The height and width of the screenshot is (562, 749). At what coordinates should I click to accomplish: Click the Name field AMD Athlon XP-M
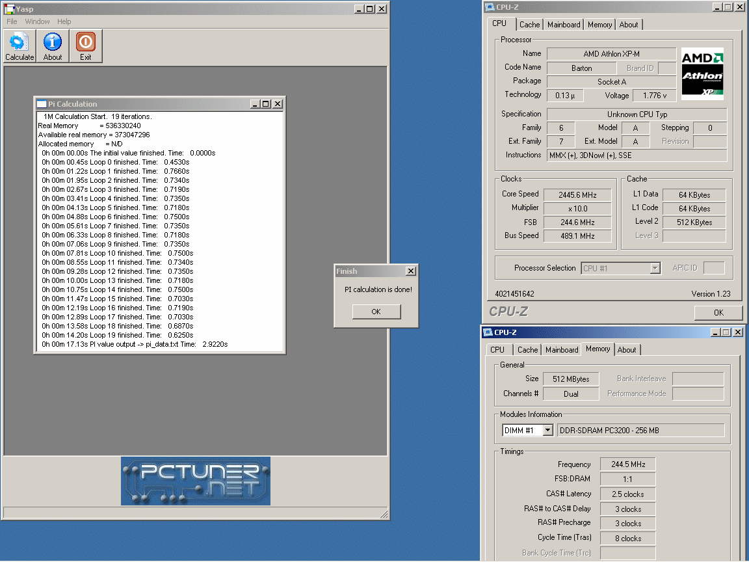pyautogui.click(x=611, y=54)
